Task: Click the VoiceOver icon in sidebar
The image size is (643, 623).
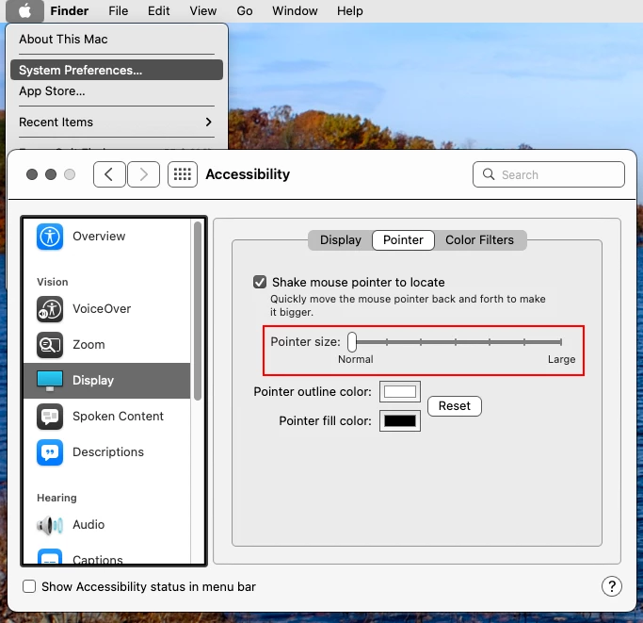Action: 50,309
